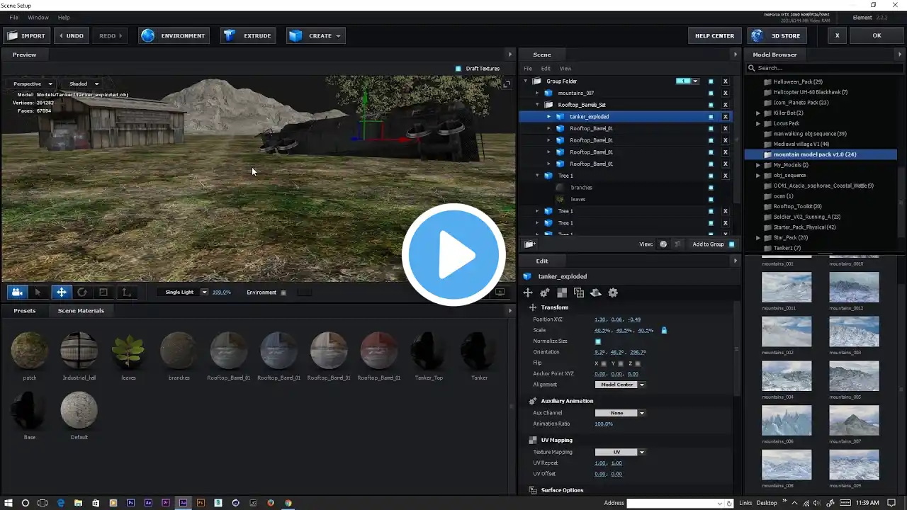Image resolution: width=907 pixels, height=510 pixels.
Task: Enable the Normalize Size checkbox
Action: point(598,341)
